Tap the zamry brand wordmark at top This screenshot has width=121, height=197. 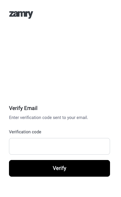tap(21, 15)
